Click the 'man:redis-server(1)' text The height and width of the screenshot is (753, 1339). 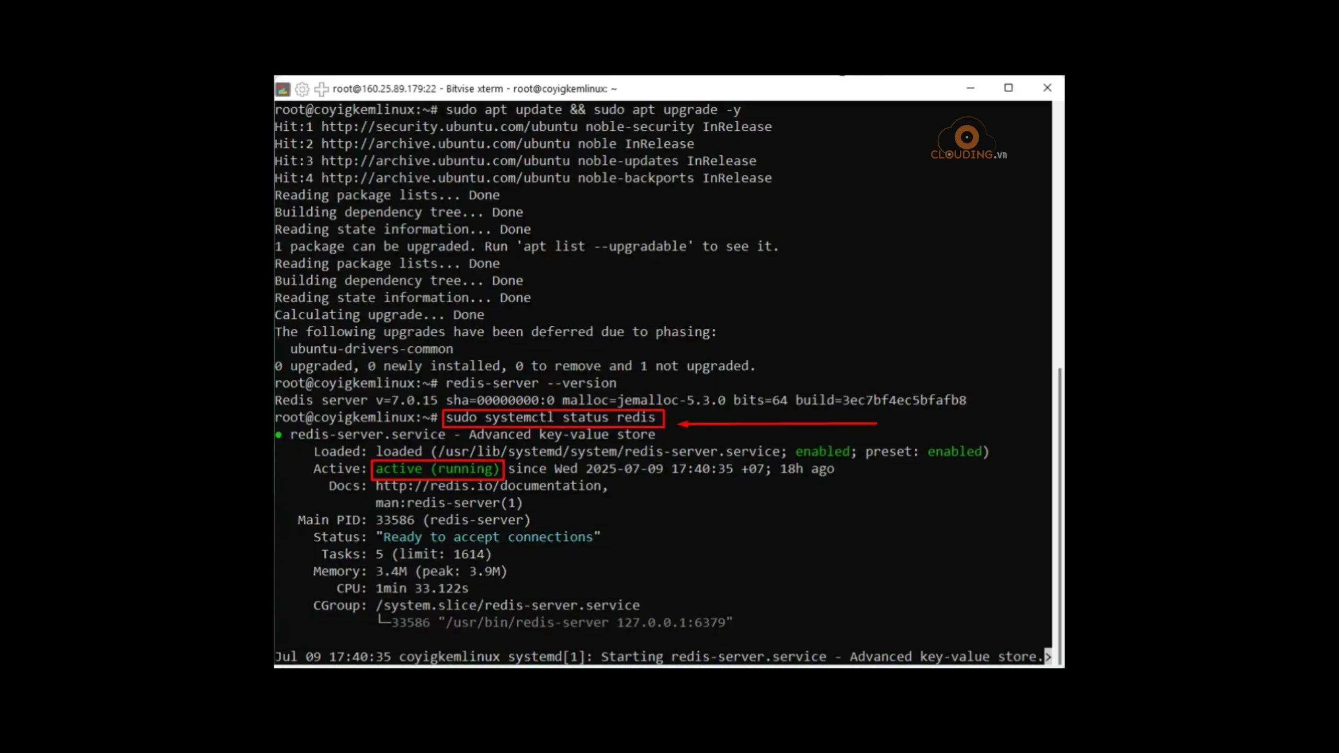449,503
